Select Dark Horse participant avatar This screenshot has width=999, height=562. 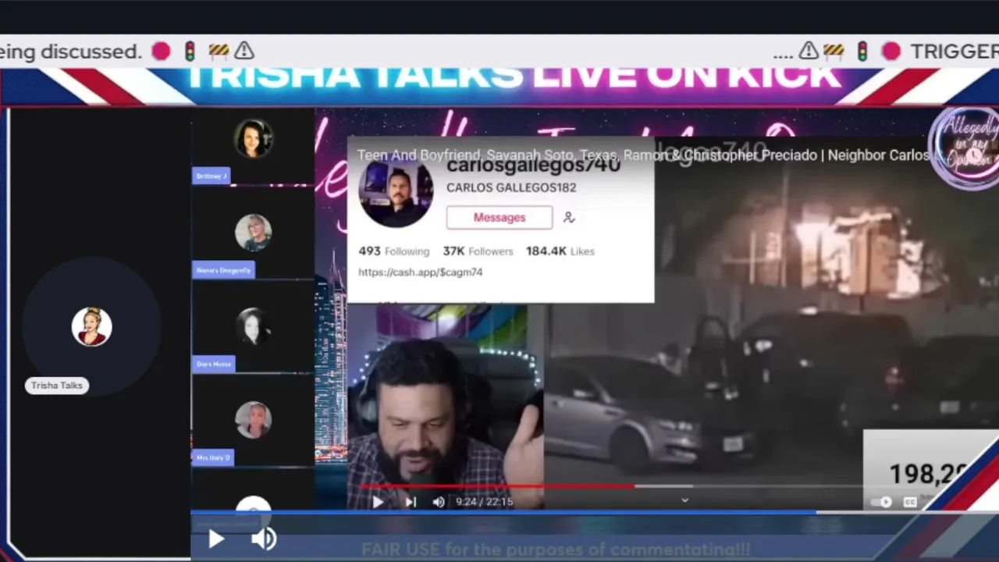[x=253, y=326]
